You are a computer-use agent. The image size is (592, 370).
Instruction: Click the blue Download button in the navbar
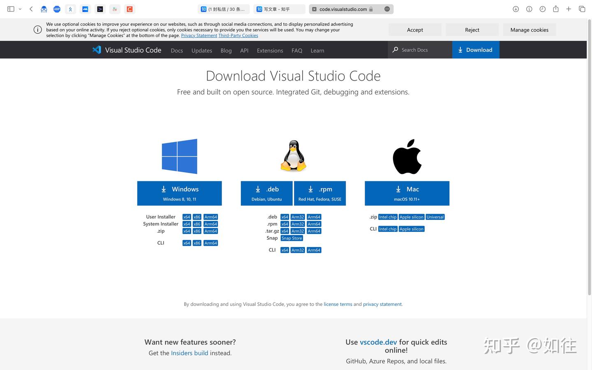point(476,50)
